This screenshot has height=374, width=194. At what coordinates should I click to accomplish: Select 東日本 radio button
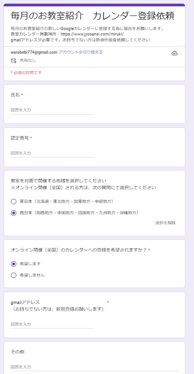[14, 202]
